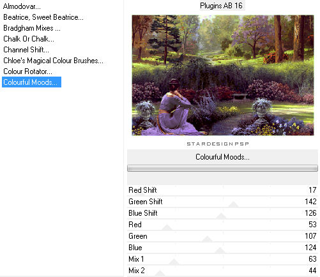Adjust the Blue Shift slider
This screenshot has height=277, width=320.
pyautogui.click(x=222, y=213)
